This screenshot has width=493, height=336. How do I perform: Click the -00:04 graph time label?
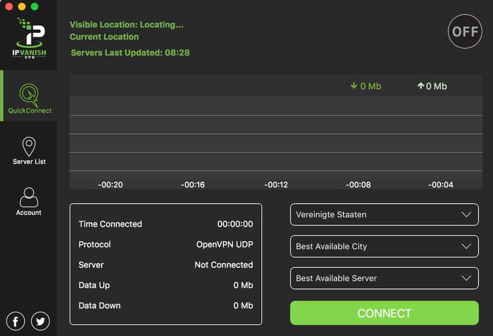[x=440, y=185]
